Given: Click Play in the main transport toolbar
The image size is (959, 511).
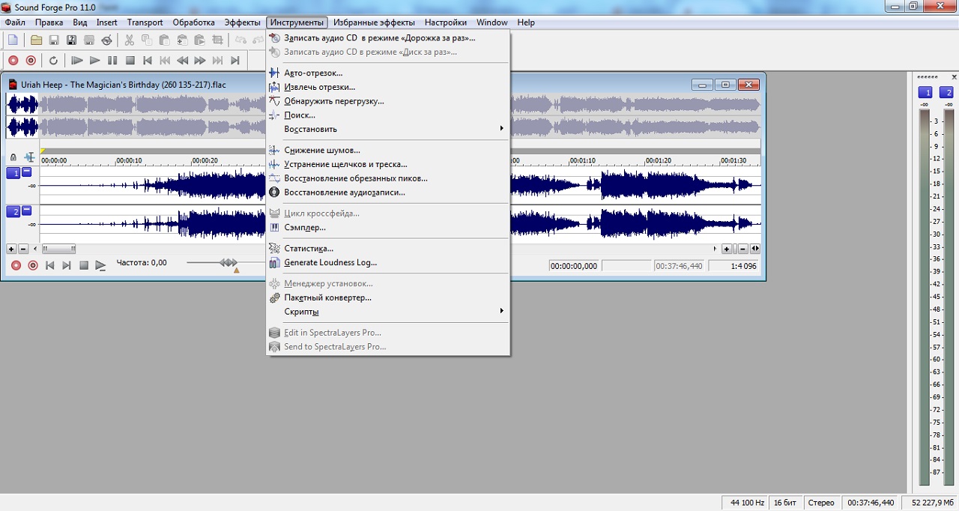Looking at the screenshot, I should pyautogui.click(x=94, y=61).
